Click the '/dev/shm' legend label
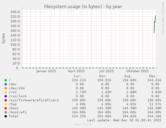The width and height of the screenshot is (166, 128). click(17, 88)
